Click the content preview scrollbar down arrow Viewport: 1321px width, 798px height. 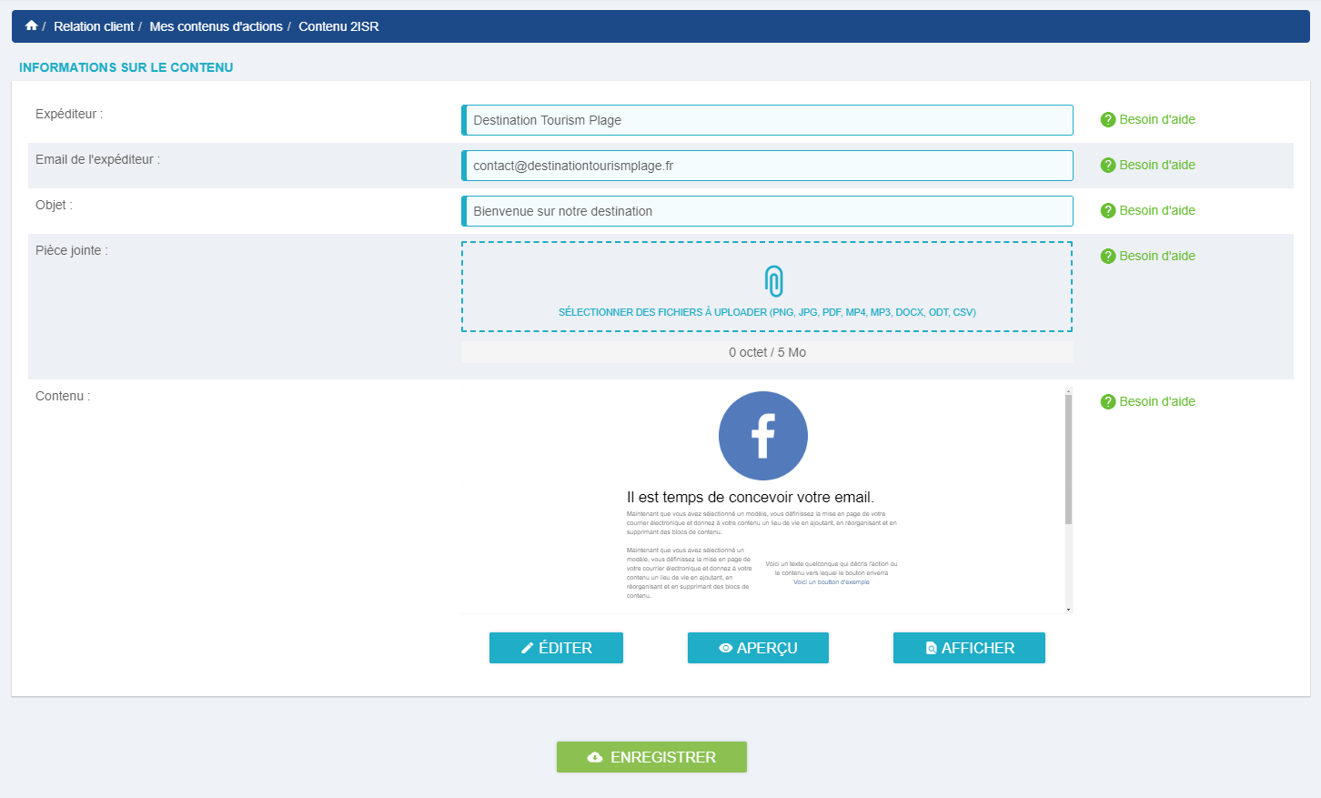click(1068, 609)
